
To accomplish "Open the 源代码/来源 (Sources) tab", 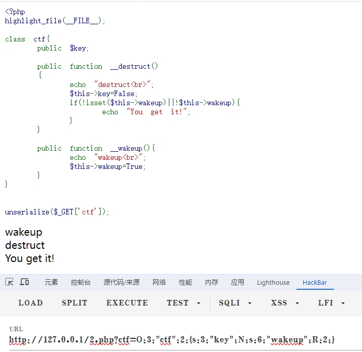I will [121, 283].
